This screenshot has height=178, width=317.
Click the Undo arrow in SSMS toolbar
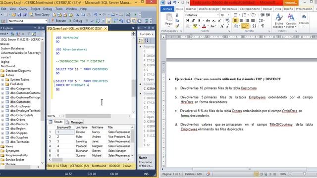[x=96, y=14]
